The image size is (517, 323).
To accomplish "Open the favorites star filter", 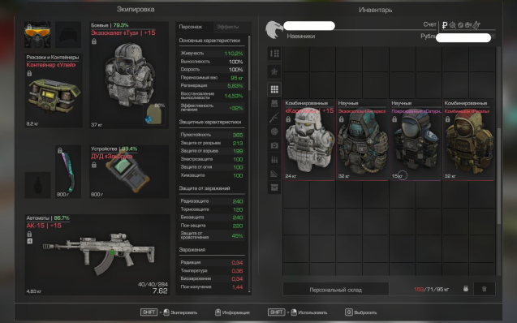I will tap(274, 71).
